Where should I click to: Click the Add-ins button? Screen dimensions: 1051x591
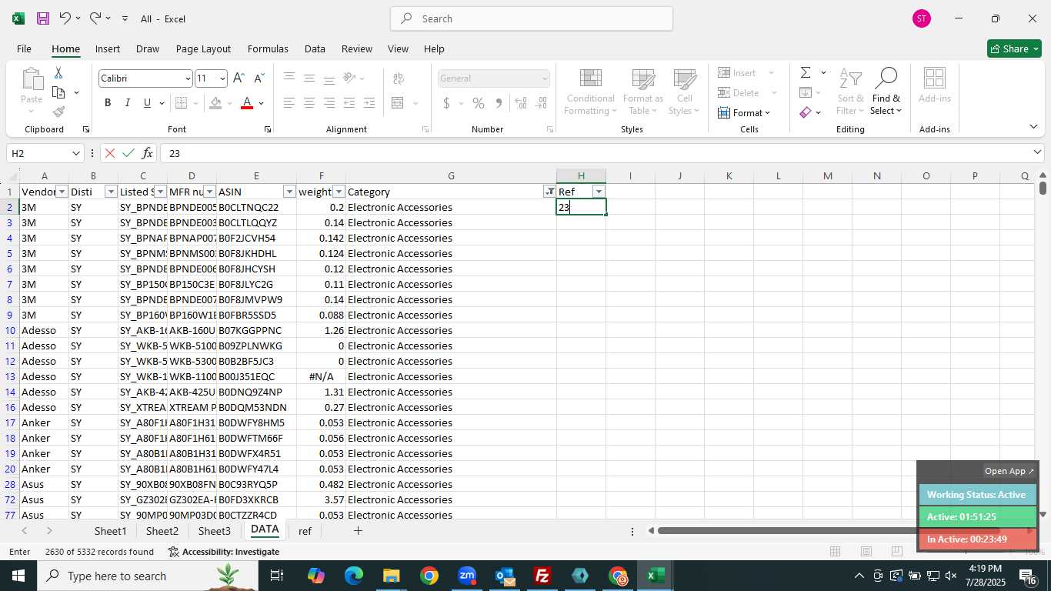tap(934, 85)
